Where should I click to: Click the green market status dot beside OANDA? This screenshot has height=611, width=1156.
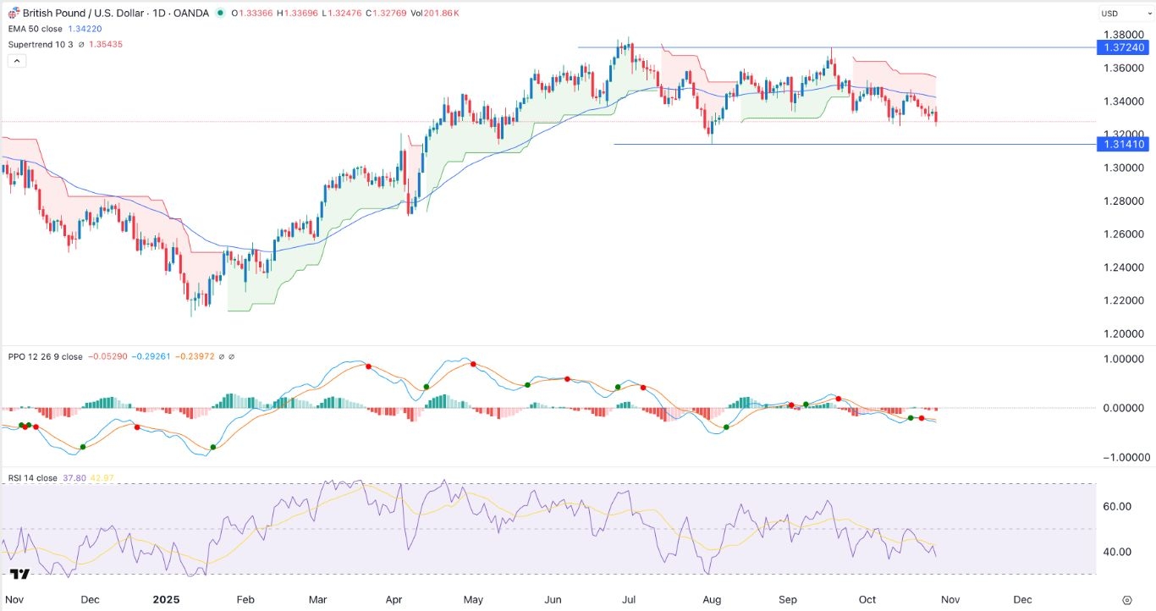221,13
